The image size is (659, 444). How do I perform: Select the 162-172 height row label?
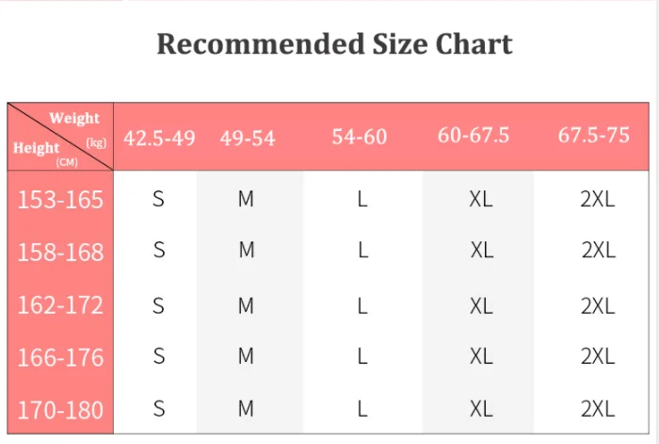[x=60, y=305]
